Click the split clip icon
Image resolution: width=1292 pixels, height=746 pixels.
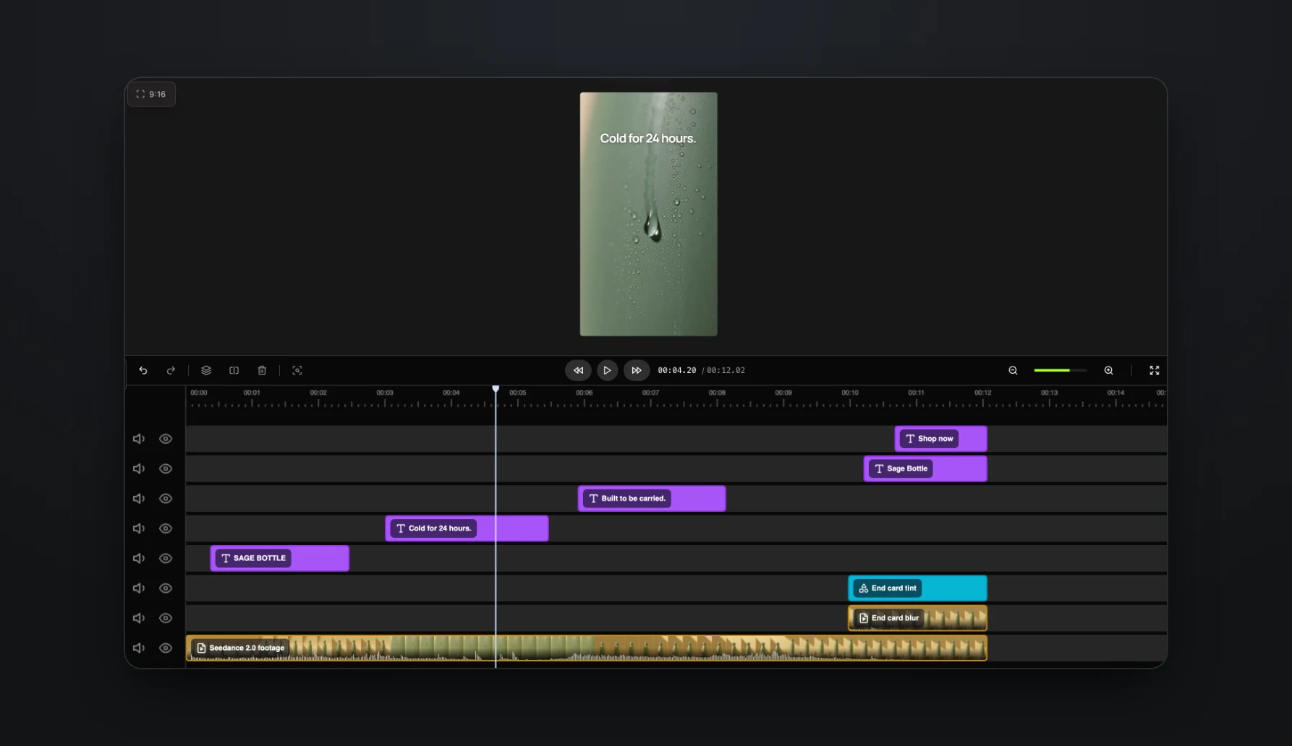tap(234, 370)
